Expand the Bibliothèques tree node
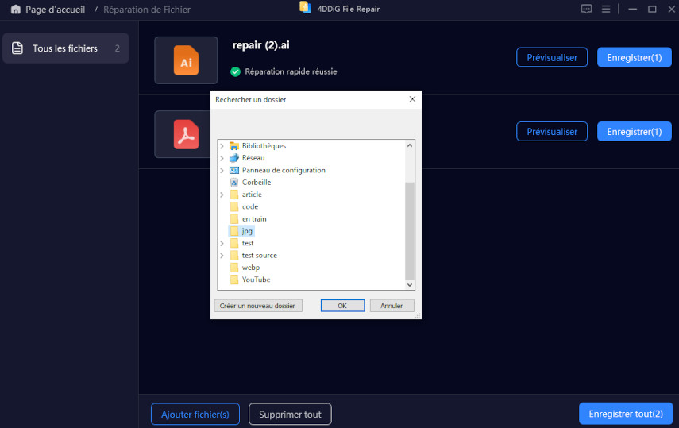The height and width of the screenshot is (428, 679). 222,146
